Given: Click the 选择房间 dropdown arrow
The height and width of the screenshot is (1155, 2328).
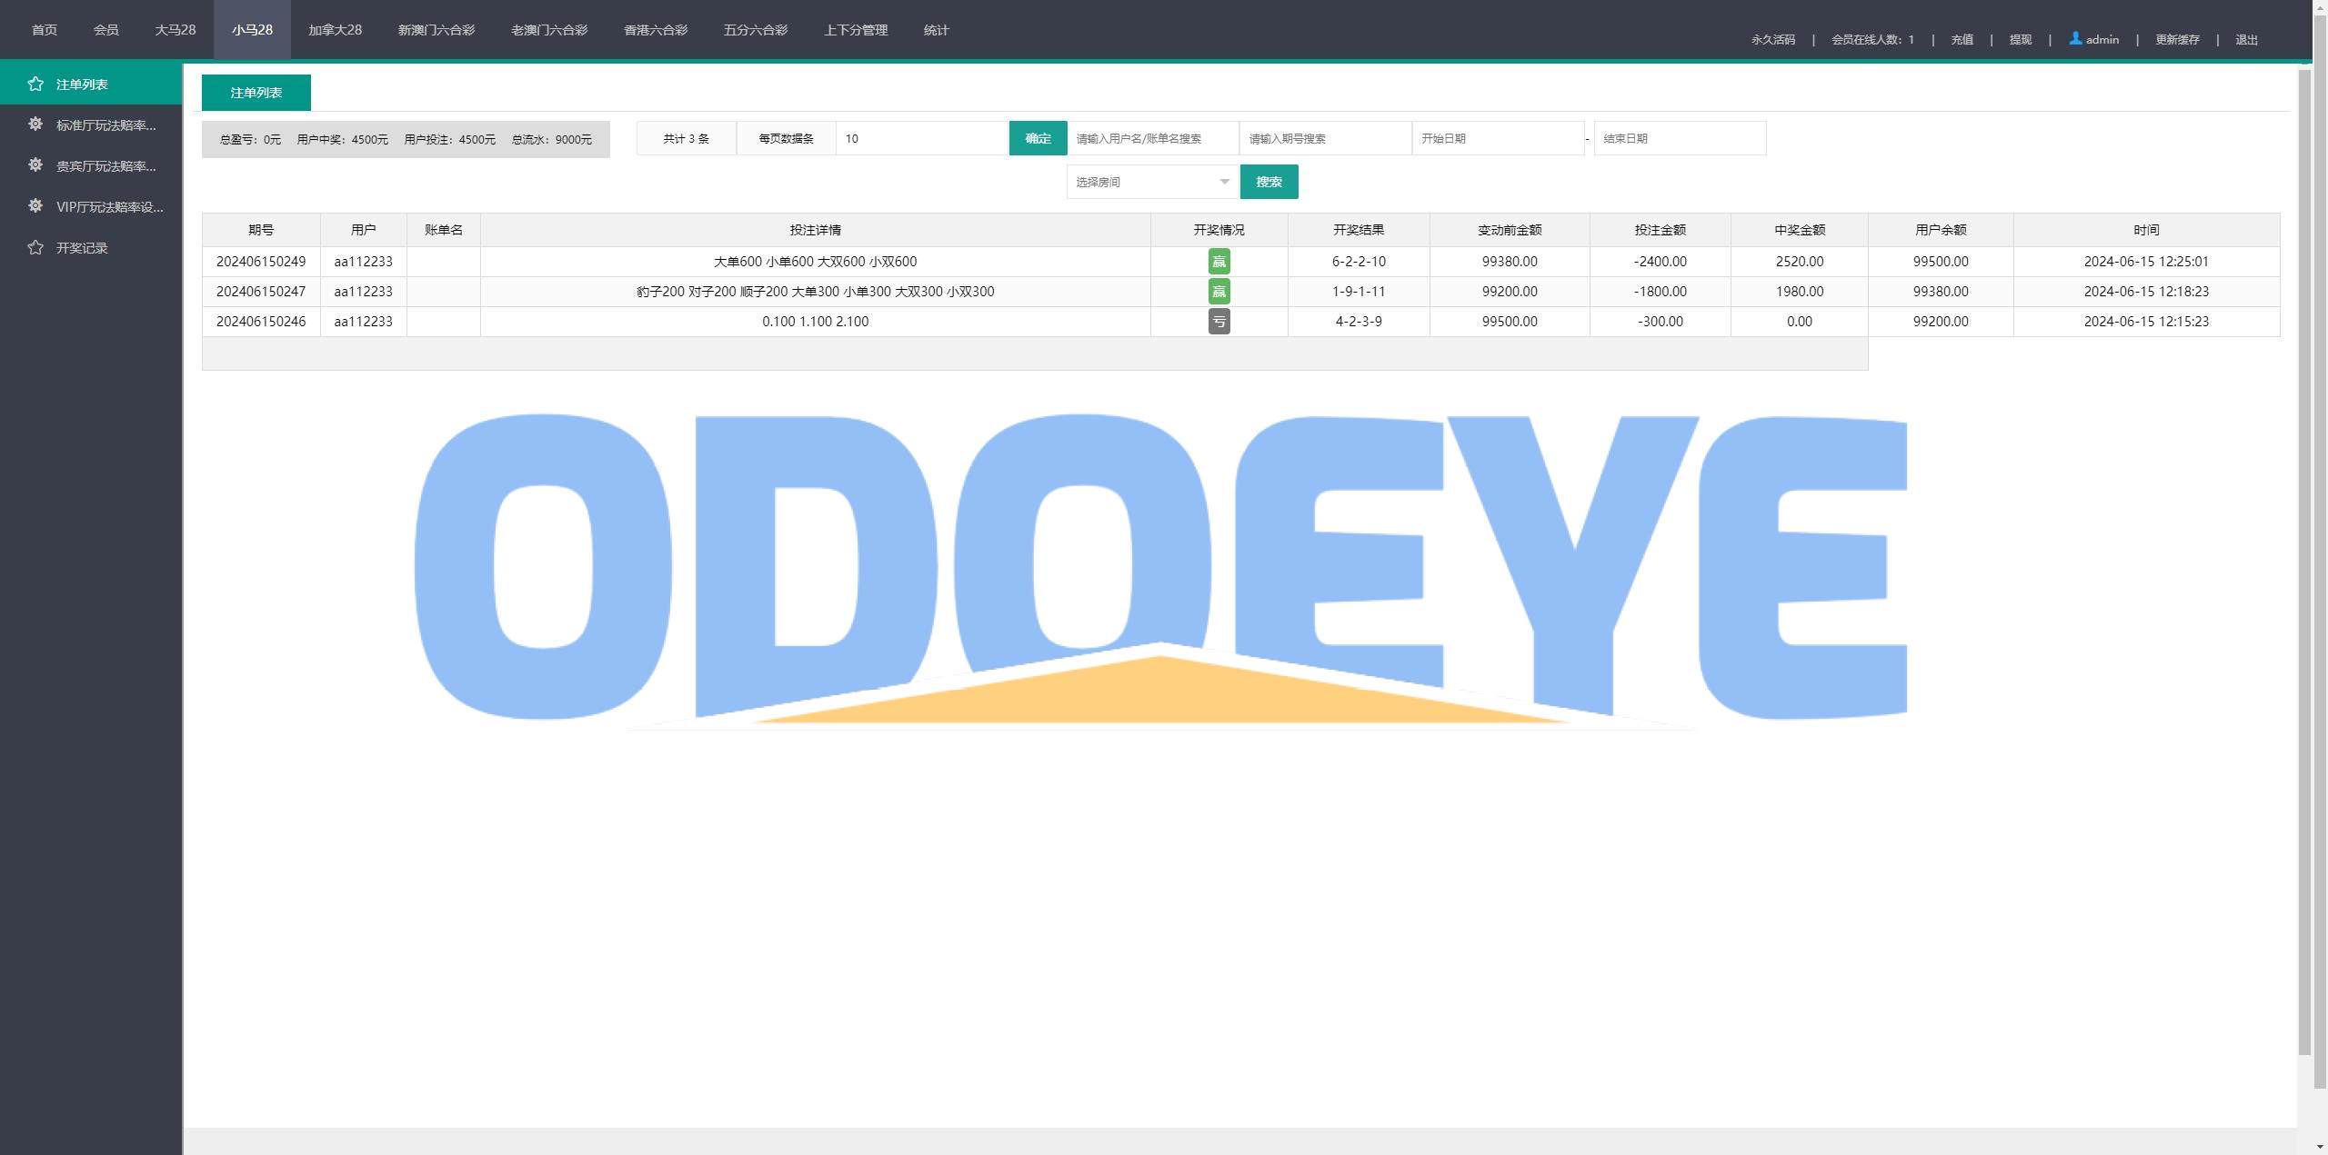Looking at the screenshot, I should tap(1224, 182).
